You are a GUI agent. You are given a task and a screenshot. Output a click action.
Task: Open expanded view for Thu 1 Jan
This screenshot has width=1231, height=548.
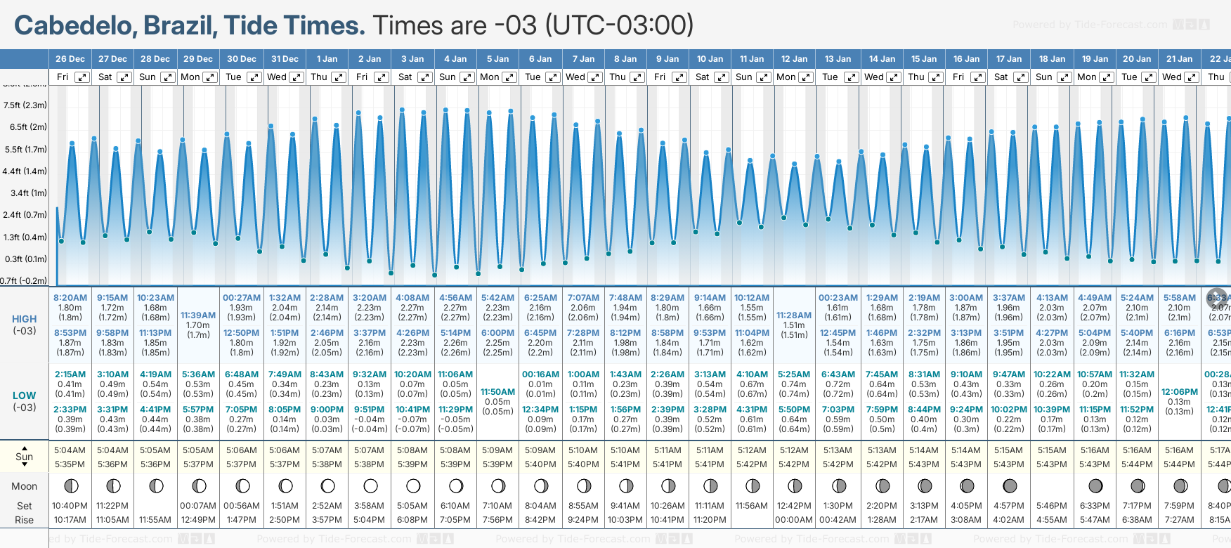pos(339,77)
